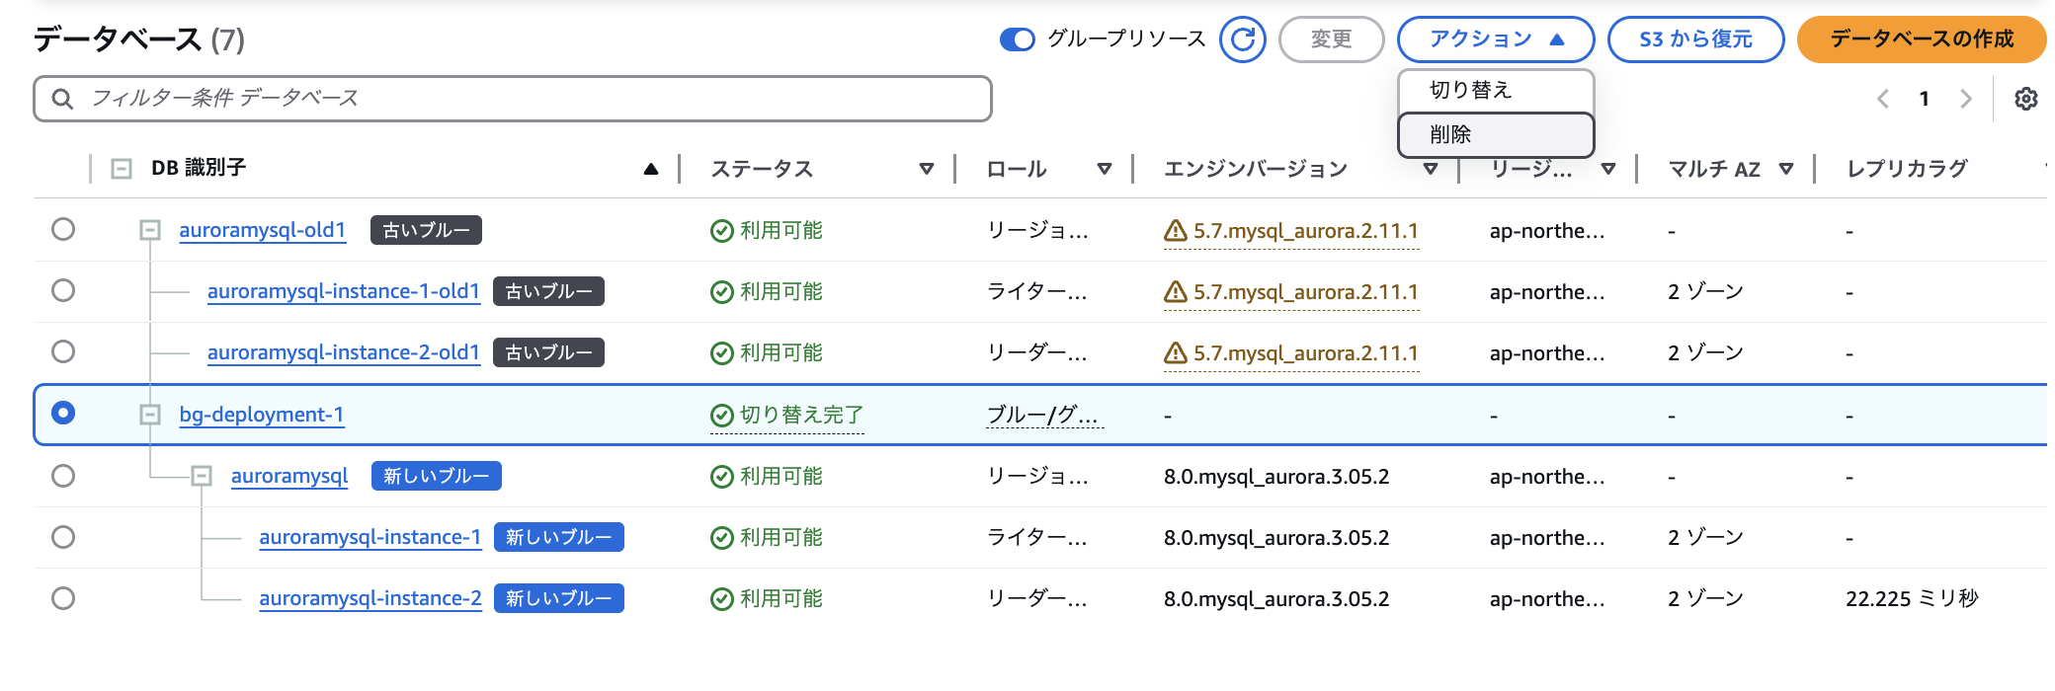Collapse the bg-deployment-1 tree node
2055x691 pixels.
(x=150, y=415)
